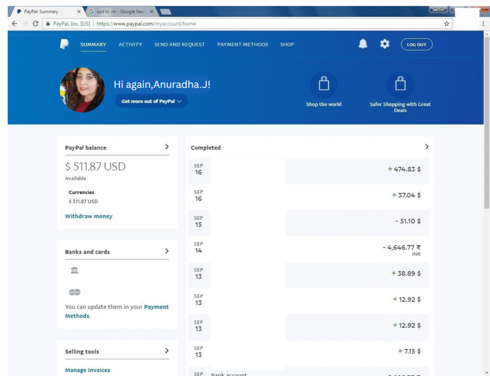Switch to the usd to inr Google tab
The width and height of the screenshot is (490, 376).
coord(120,11)
